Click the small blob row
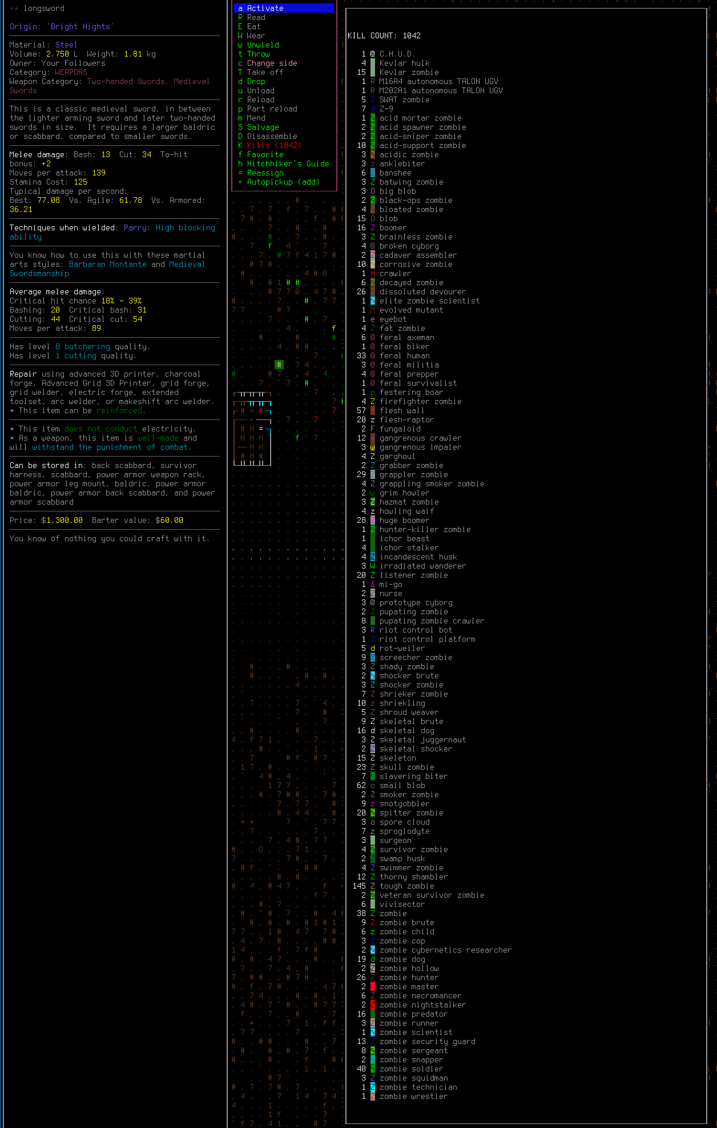The height and width of the screenshot is (1128, 717). [x=391, y=785]
